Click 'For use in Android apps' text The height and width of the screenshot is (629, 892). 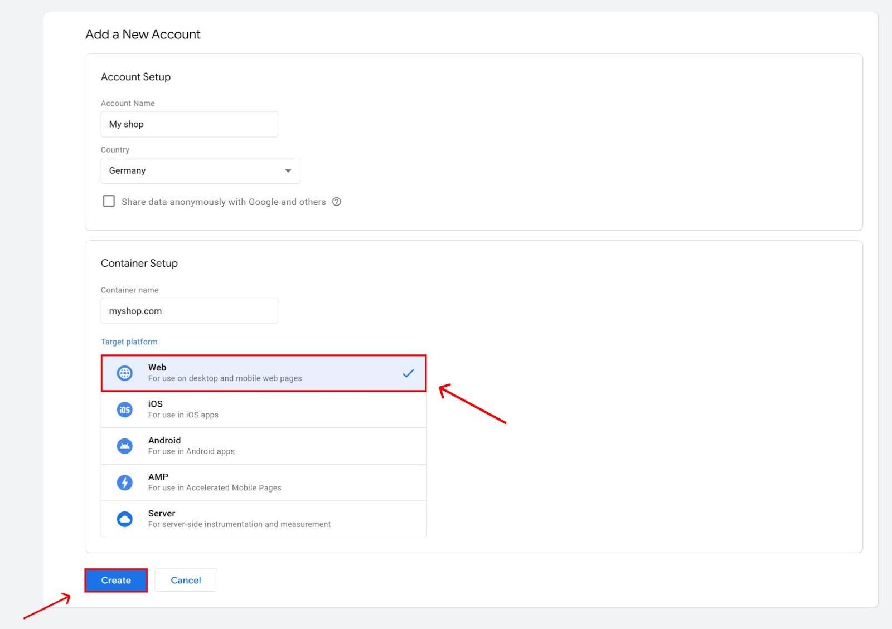point(191,451)
